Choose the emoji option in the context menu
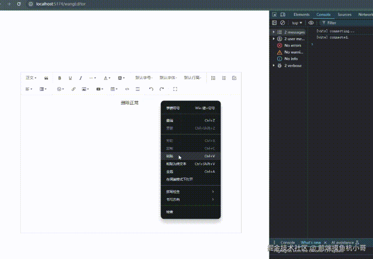This screenshot has width=373, height=259. pyautogui.click(x=190, y=108)
